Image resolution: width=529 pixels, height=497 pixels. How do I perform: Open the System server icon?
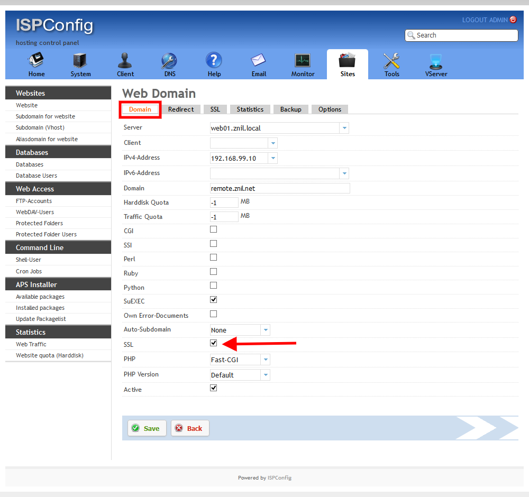80,61
